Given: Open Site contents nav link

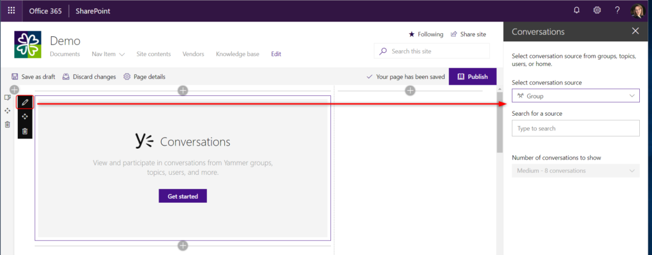Looking at the screenshot, I should point(153,54).
